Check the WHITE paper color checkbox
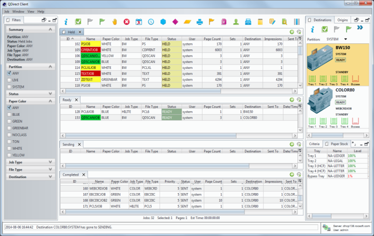This screenshot has width=374, height=236. pos(10,149)
